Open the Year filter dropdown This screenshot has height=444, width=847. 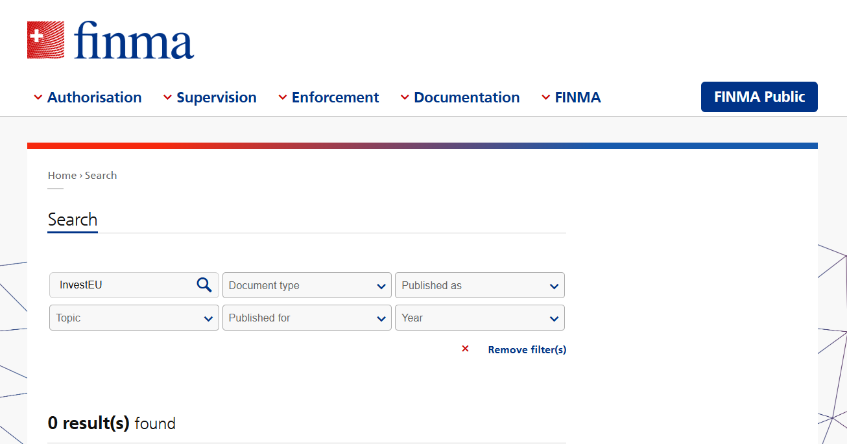tap(480, 318)
